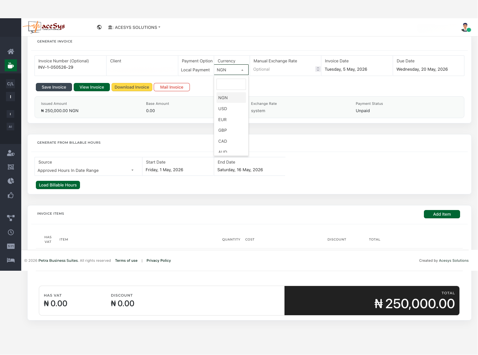Open the clock sidebar icon
478x355 pixels.
[11, 232]
